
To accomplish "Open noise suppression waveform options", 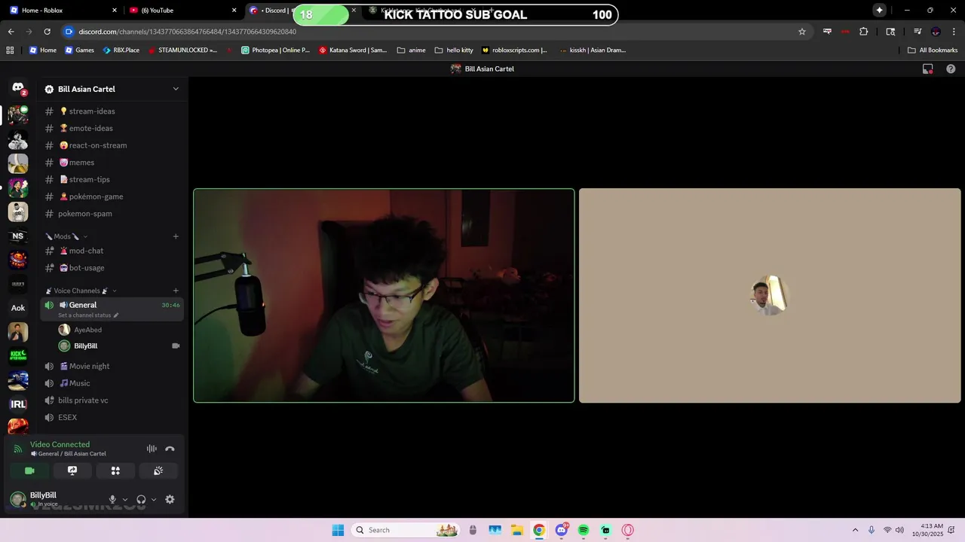I will 152,449.
